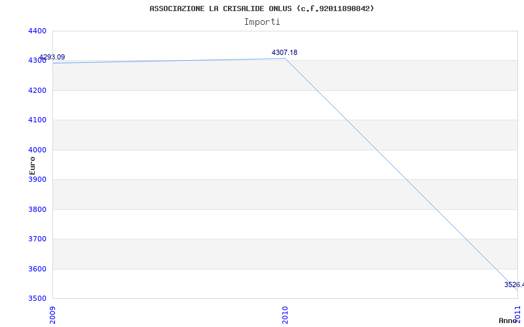Select the 4200 y-axis value
This screenshot has width=524, height=327.
coord(37,90)
